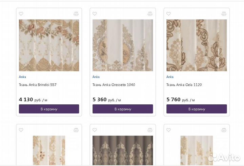Screen dimensions: 244x166
Task: Favorite the second-row left fabric card
Action: (x=21, y=130)
